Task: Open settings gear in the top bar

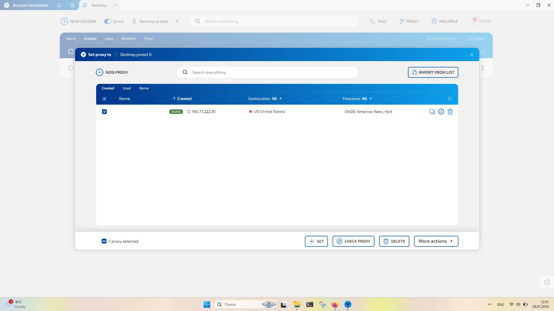Action: tap(72, 5)
